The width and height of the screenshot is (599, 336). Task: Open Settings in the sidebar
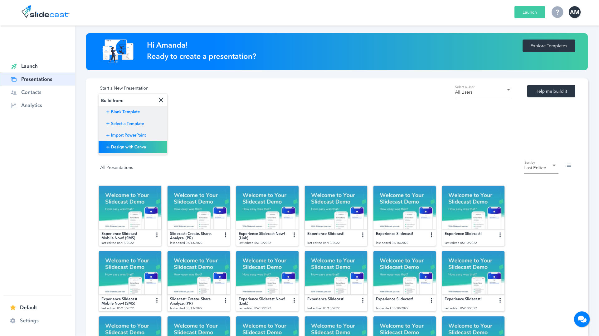[29, 321]
